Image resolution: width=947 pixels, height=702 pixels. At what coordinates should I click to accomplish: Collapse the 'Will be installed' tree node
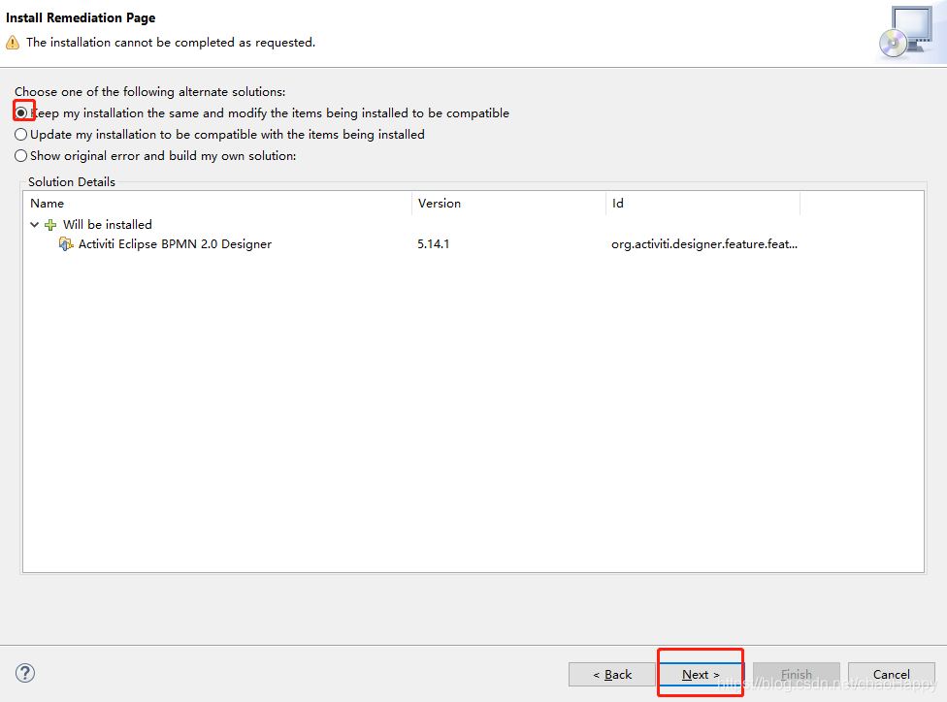tap(34, 225)
